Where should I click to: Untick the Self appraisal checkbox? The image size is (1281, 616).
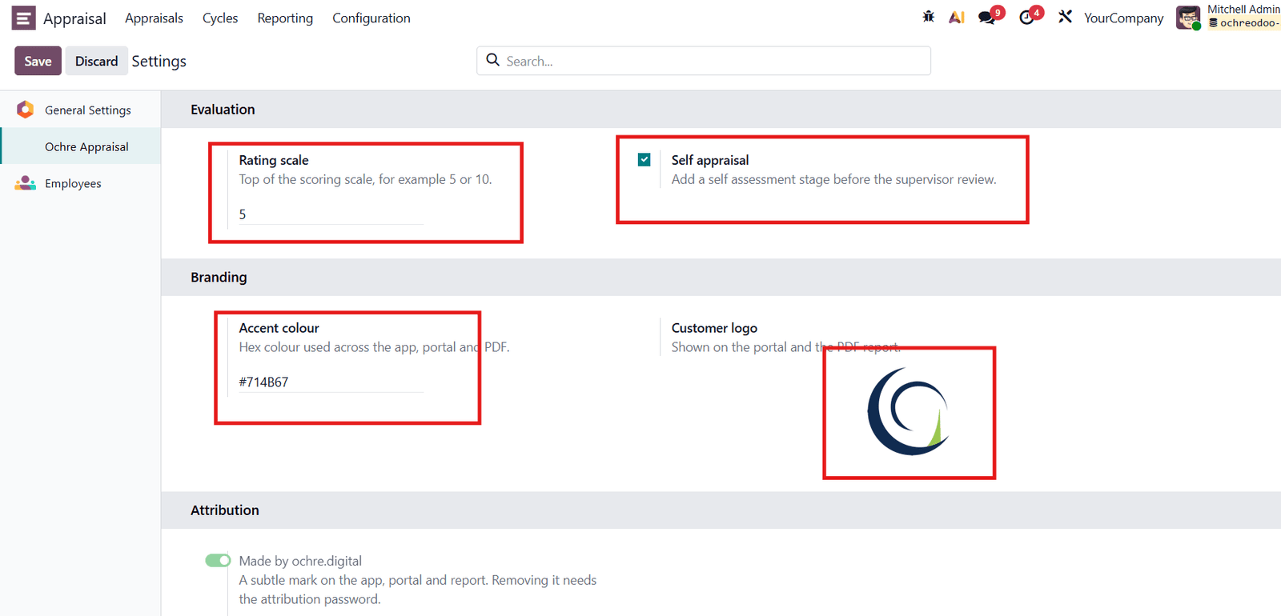click(x=645, y=160)
